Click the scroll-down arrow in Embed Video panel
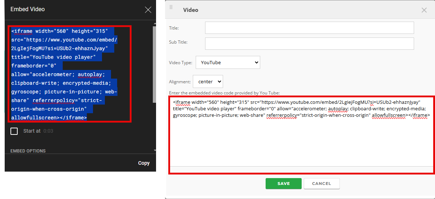The height and width of the screenshot is (199, 435). [x=155, y=150]
